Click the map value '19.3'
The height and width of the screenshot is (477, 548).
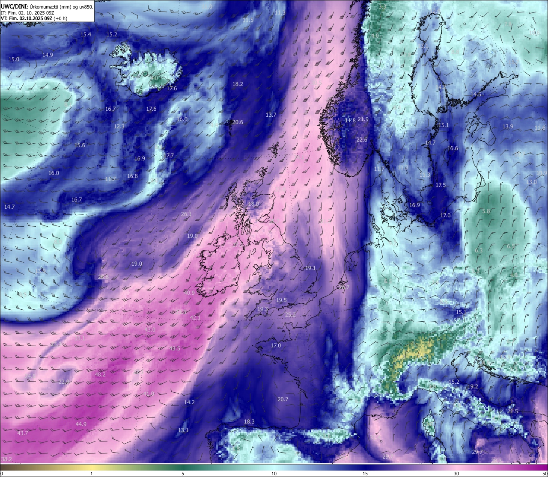(x=262, y=309)
